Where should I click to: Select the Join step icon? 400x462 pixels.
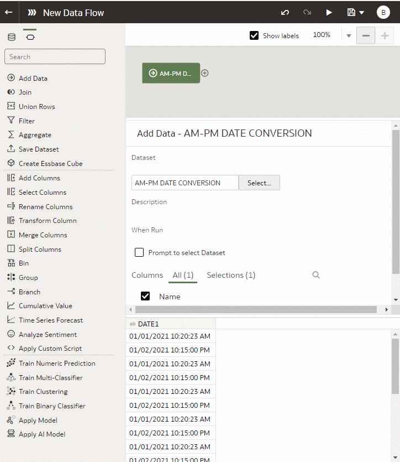(11, 92)
